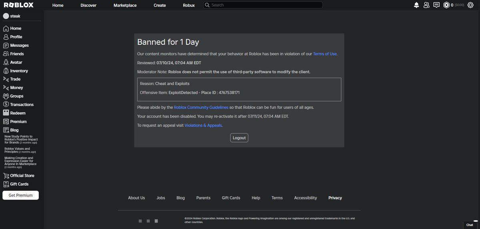The image size is (480, 229).
Task: Open Parents footer link
Action: [204, 198]
